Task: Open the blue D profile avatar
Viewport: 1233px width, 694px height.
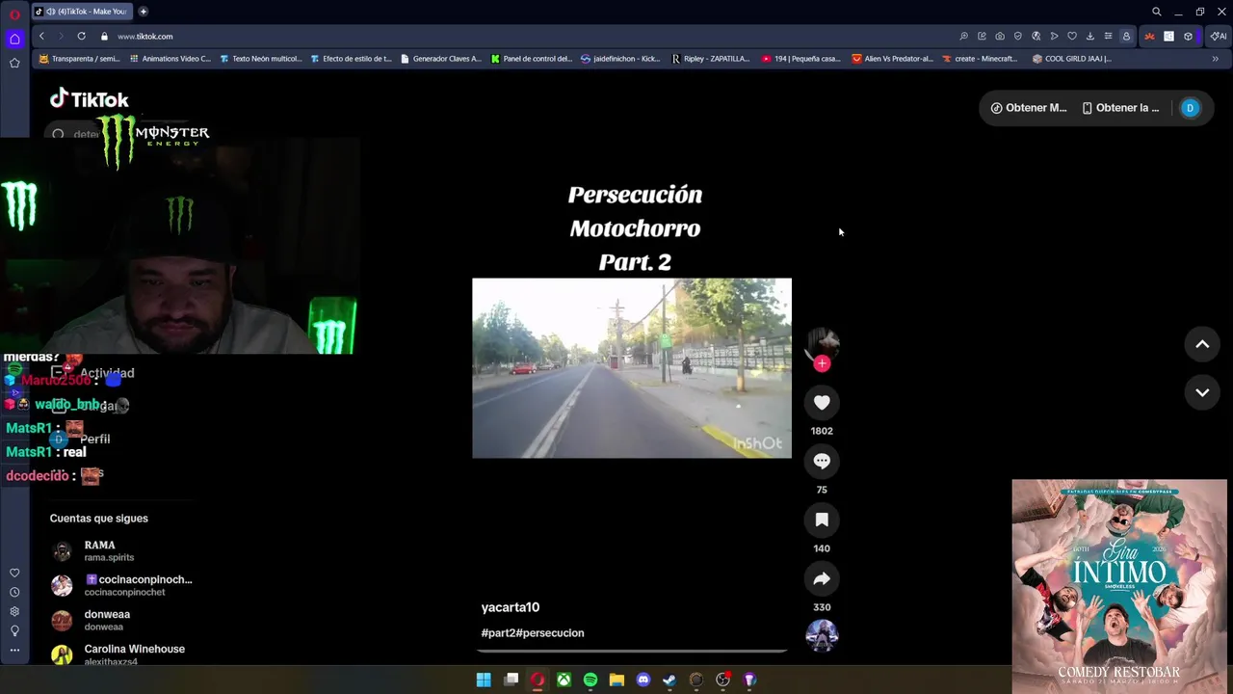Action: [x=1190, y=108]
